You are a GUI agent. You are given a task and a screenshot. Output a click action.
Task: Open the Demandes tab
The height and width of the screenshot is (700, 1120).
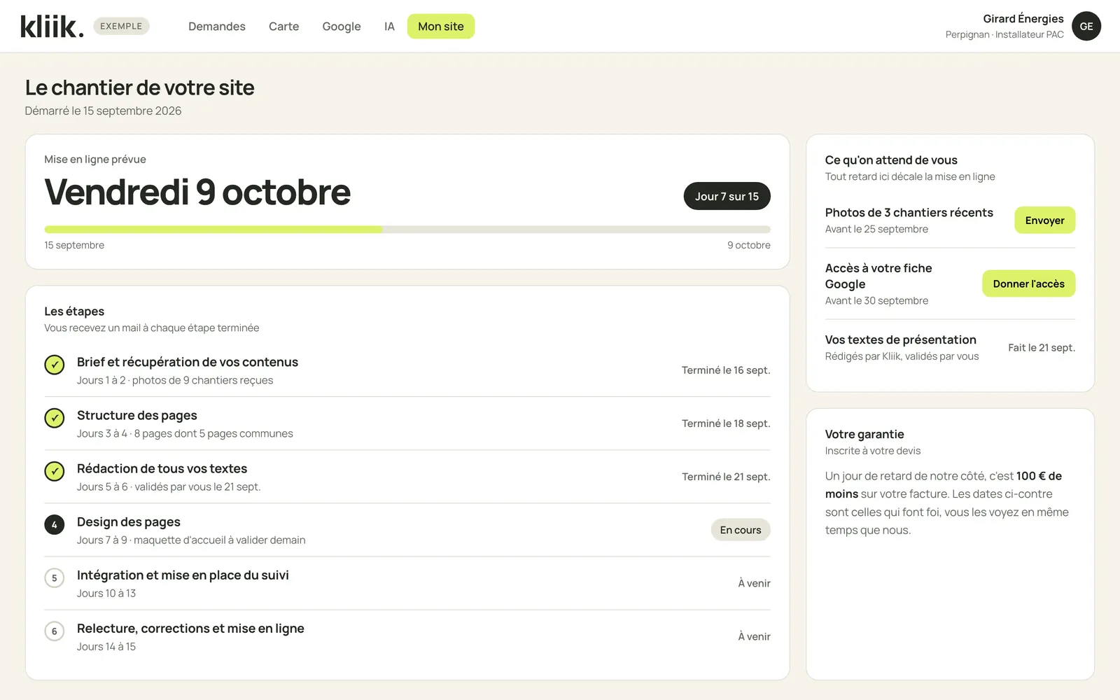click(217, 26)
